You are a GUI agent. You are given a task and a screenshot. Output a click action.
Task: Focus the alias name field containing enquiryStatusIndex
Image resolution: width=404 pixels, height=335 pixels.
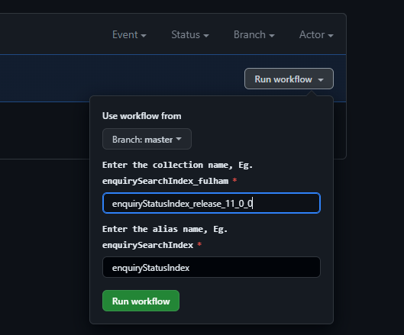[x=212, y=267]
